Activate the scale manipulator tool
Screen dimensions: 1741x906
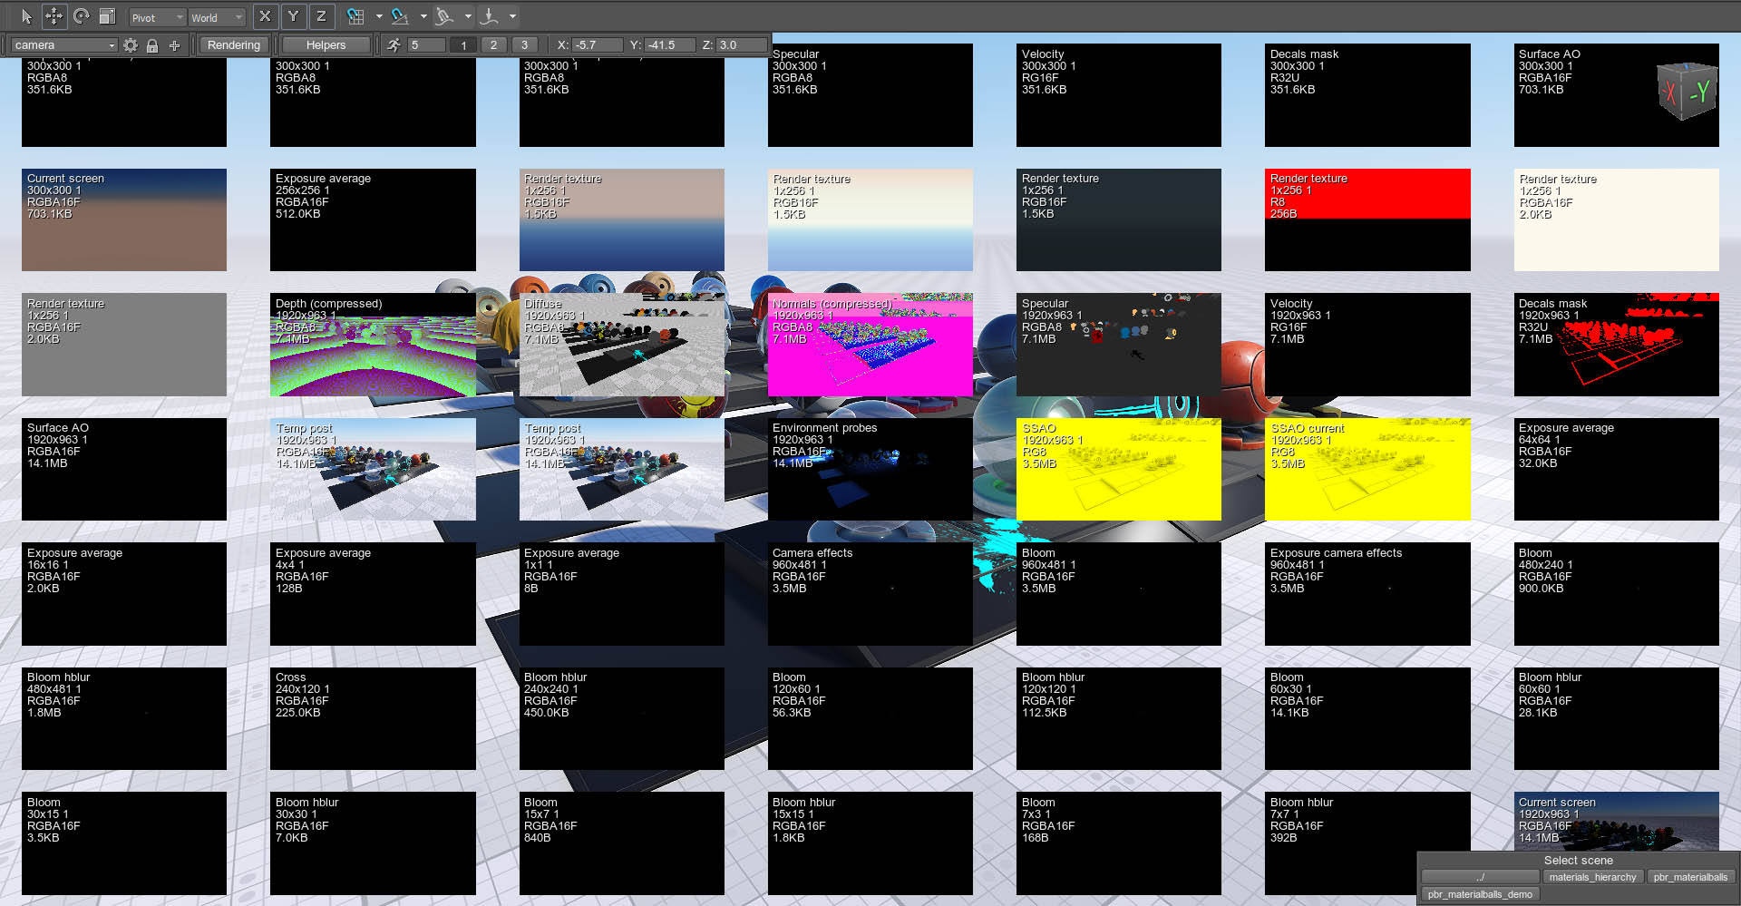[107, 16]
